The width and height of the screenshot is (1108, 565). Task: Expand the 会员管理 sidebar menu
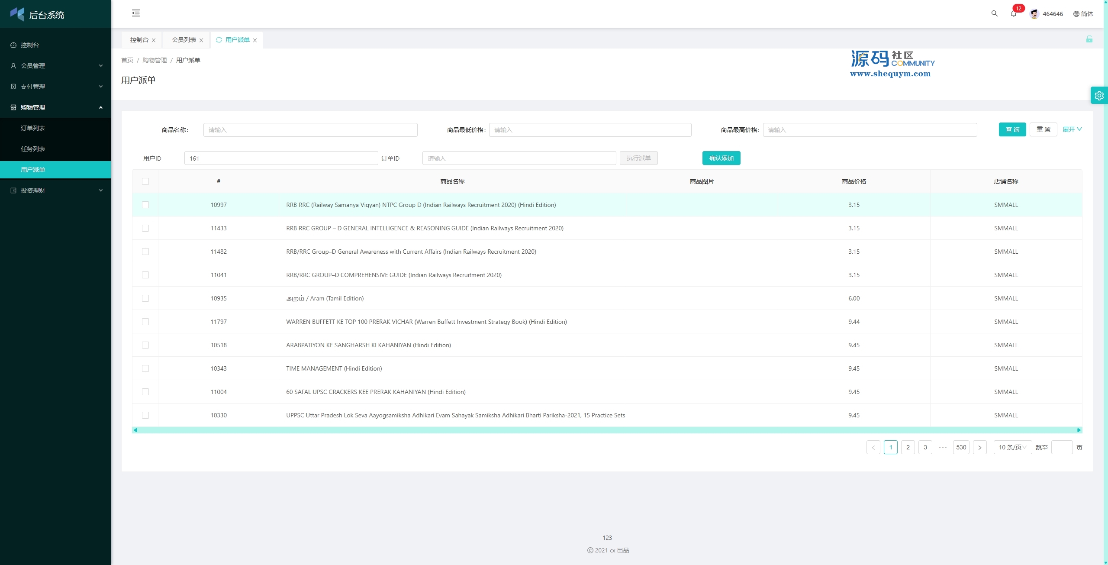pyautogui.click(x=55, y=66)
